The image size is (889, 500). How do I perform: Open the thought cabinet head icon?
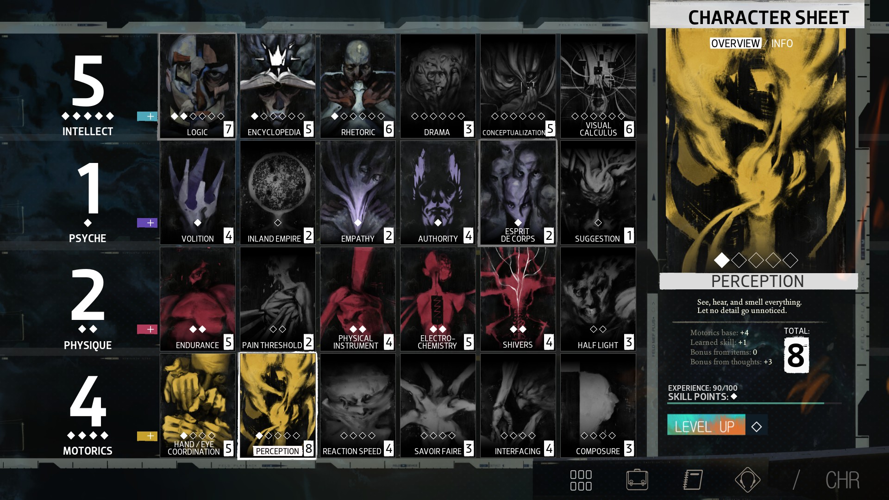(747, 480)
